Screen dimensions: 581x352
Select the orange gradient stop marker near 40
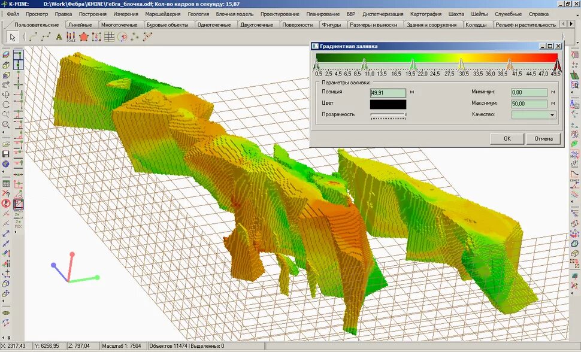pyautogui.click(x=510, y=65)
